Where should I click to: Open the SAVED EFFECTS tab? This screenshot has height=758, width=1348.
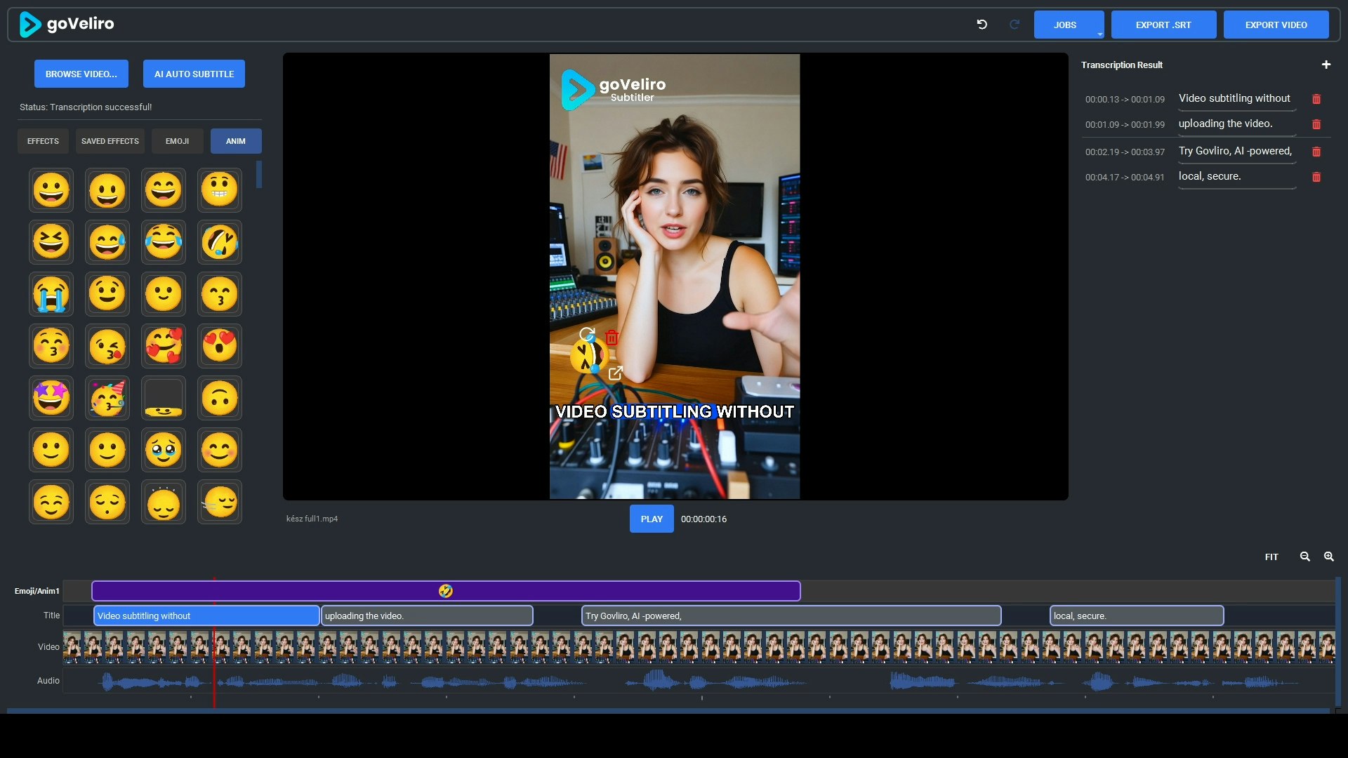tap(110, 141)
